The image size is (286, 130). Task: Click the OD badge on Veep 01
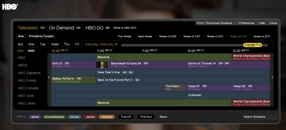[x=204, y=86]
